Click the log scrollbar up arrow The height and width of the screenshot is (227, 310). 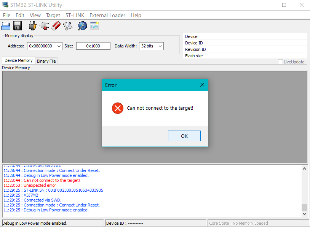(x=304, y=169)
